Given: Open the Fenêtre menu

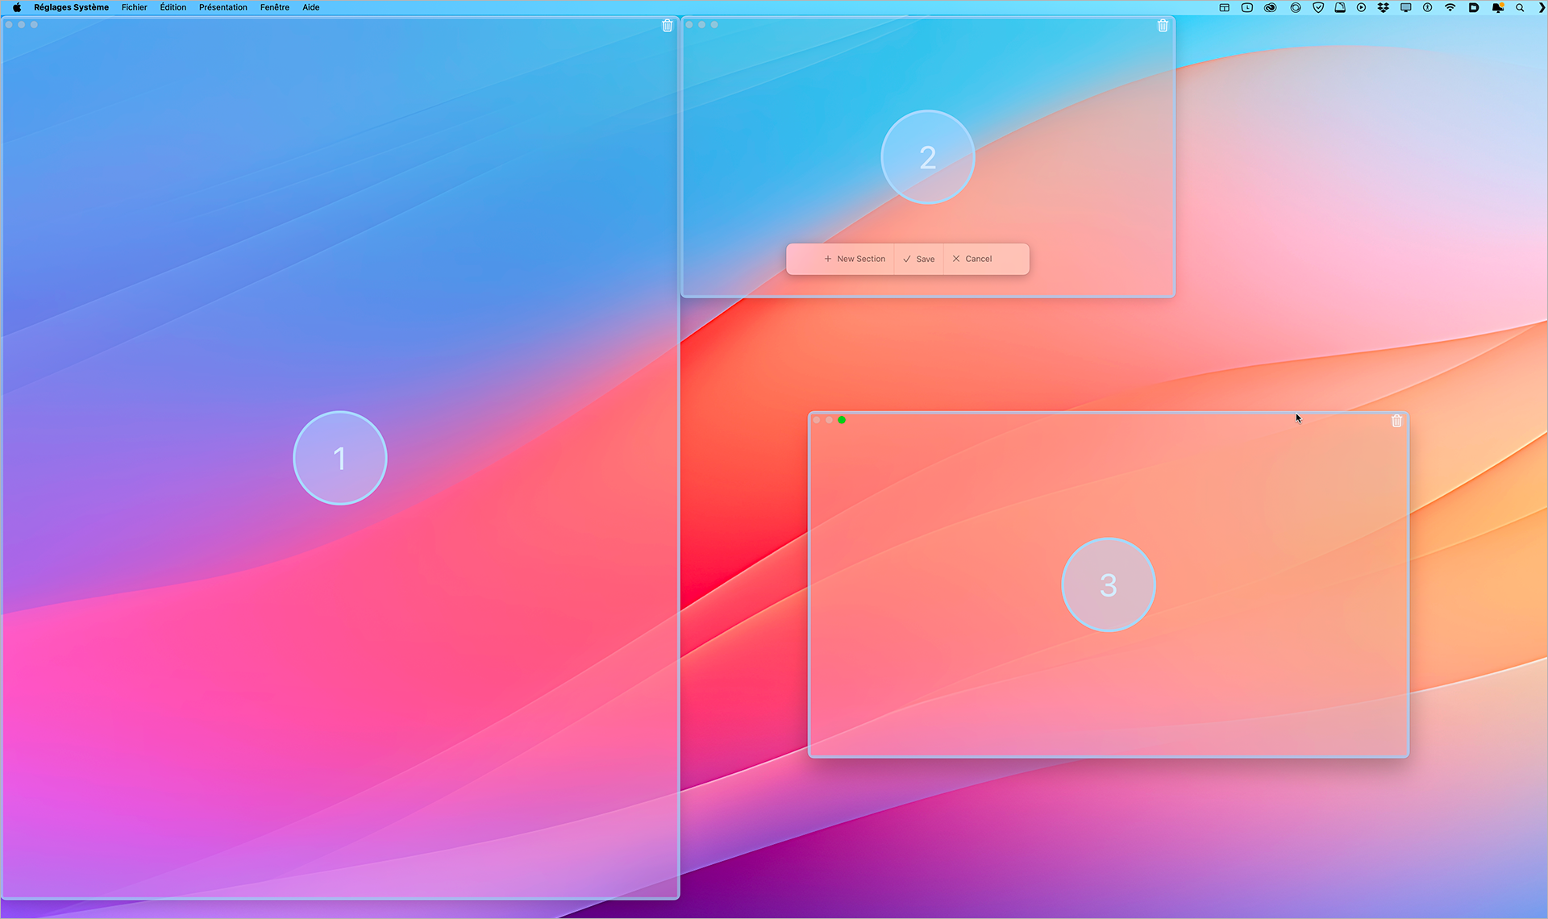Looking at the screenshot, I should tap(274, 7).
